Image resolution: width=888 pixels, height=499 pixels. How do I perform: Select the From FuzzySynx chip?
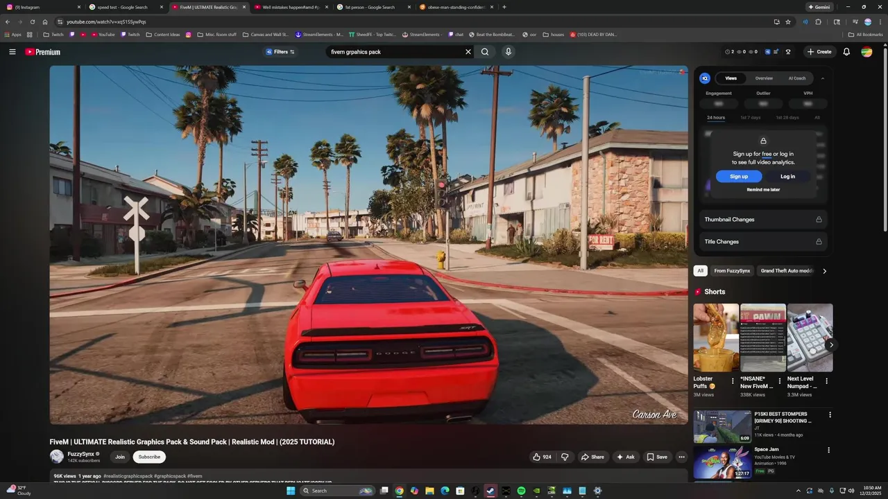tap(732, 271)
